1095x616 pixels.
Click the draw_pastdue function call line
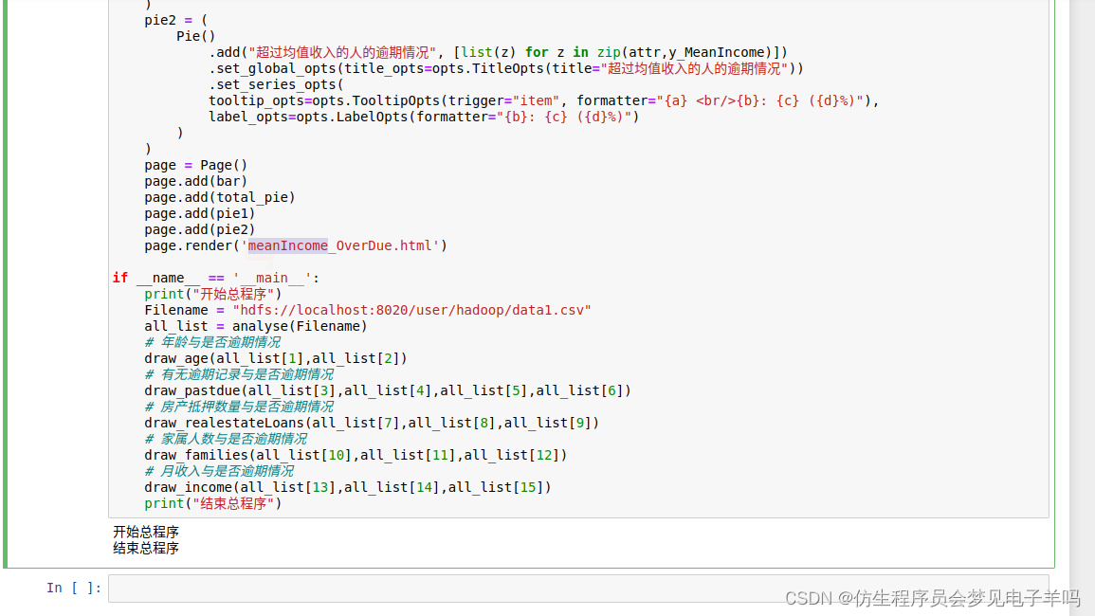[388, 390]
